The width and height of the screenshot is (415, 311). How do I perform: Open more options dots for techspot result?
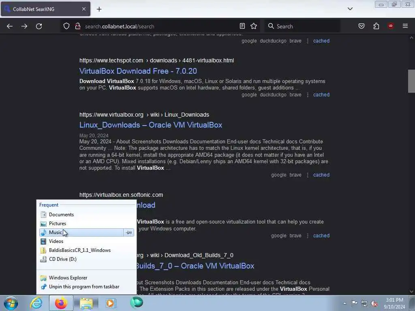[x=308, y=95]
